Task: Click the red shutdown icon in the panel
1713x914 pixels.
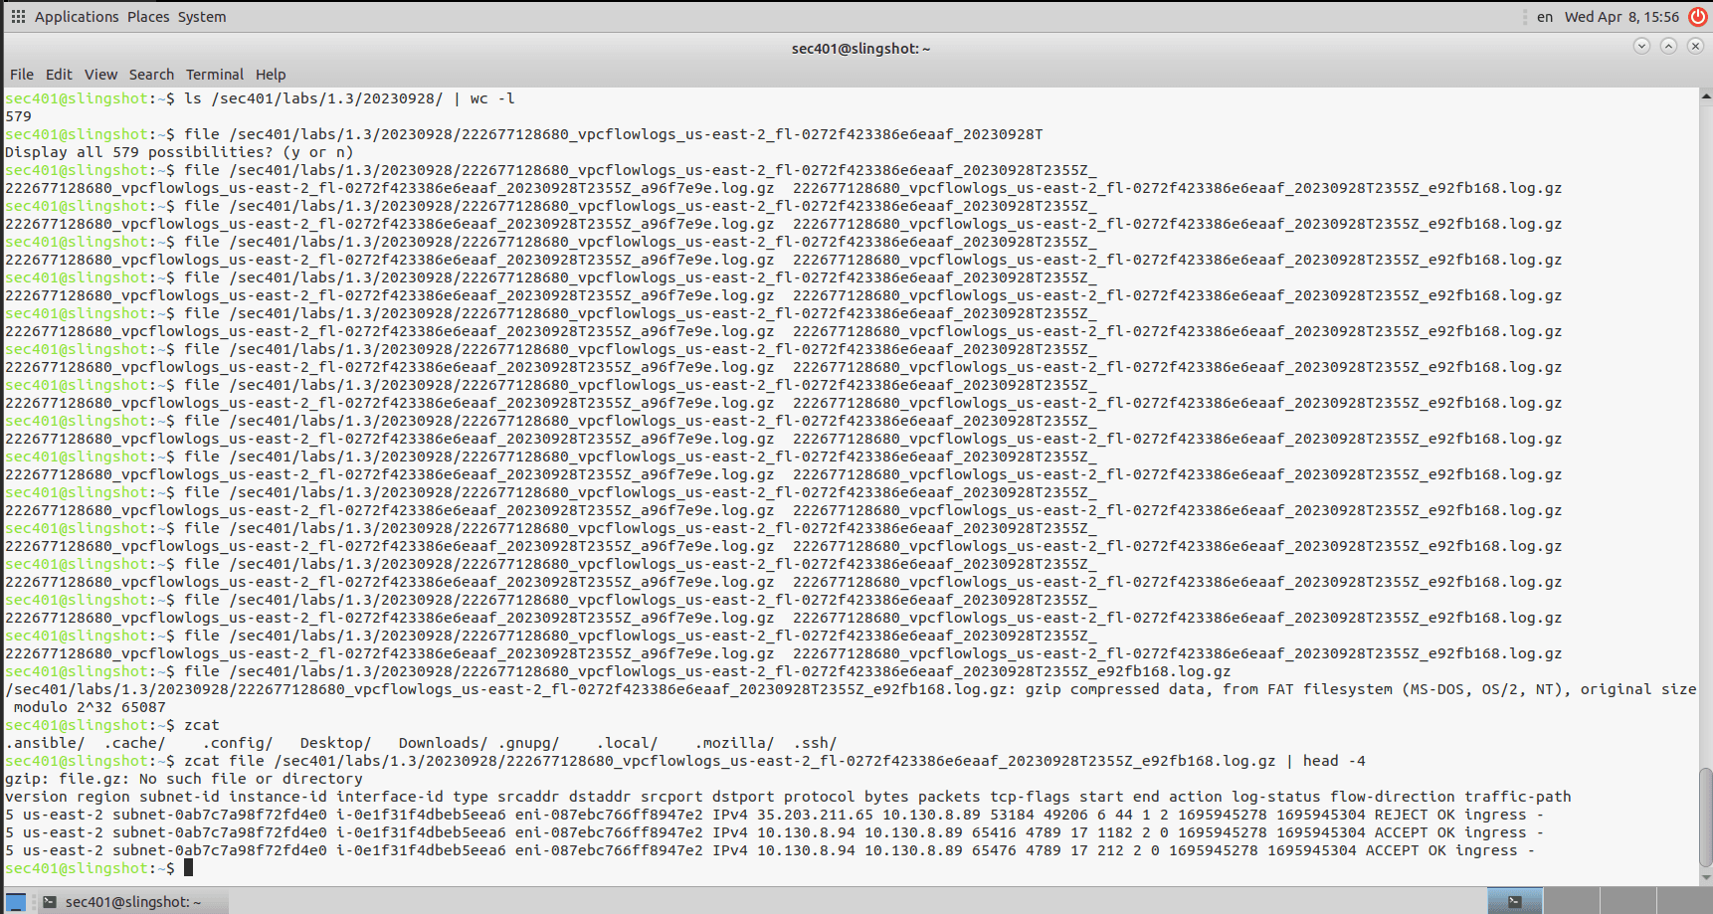Action: (x=1699, y=16)
